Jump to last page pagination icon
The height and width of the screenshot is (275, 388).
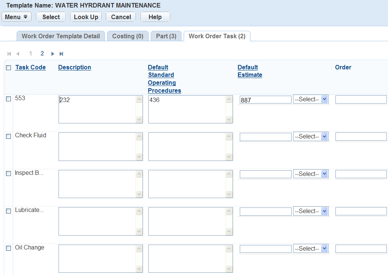62,54
